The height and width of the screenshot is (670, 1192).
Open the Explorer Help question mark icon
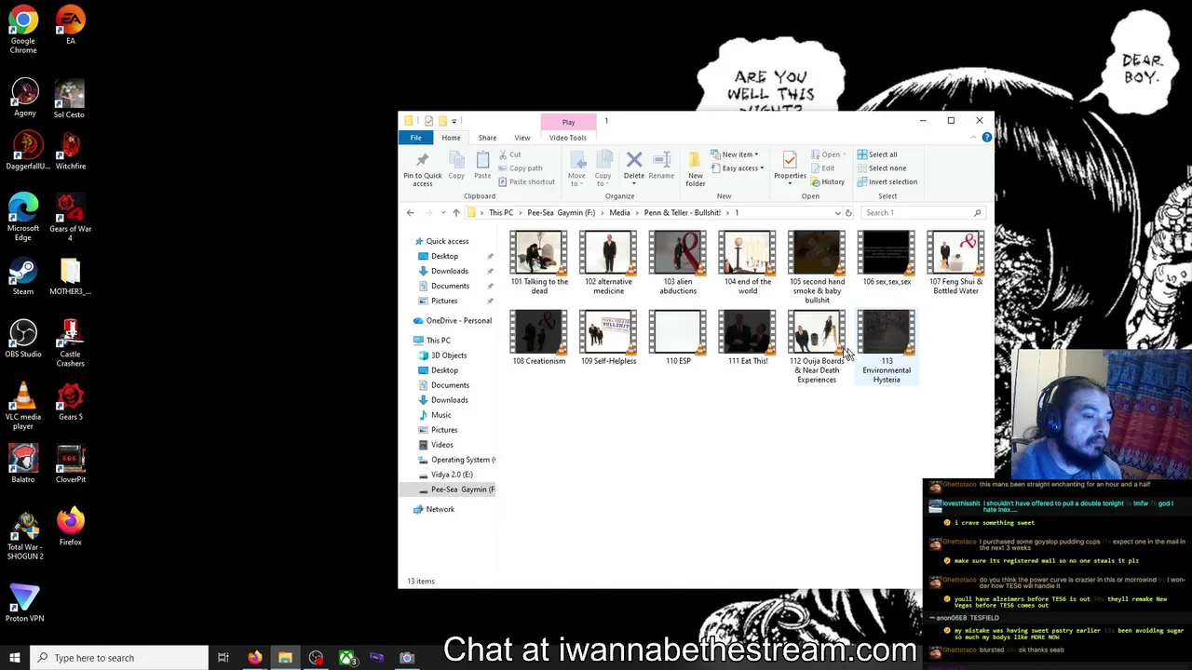pyautogui.click(x=986, y=138)
